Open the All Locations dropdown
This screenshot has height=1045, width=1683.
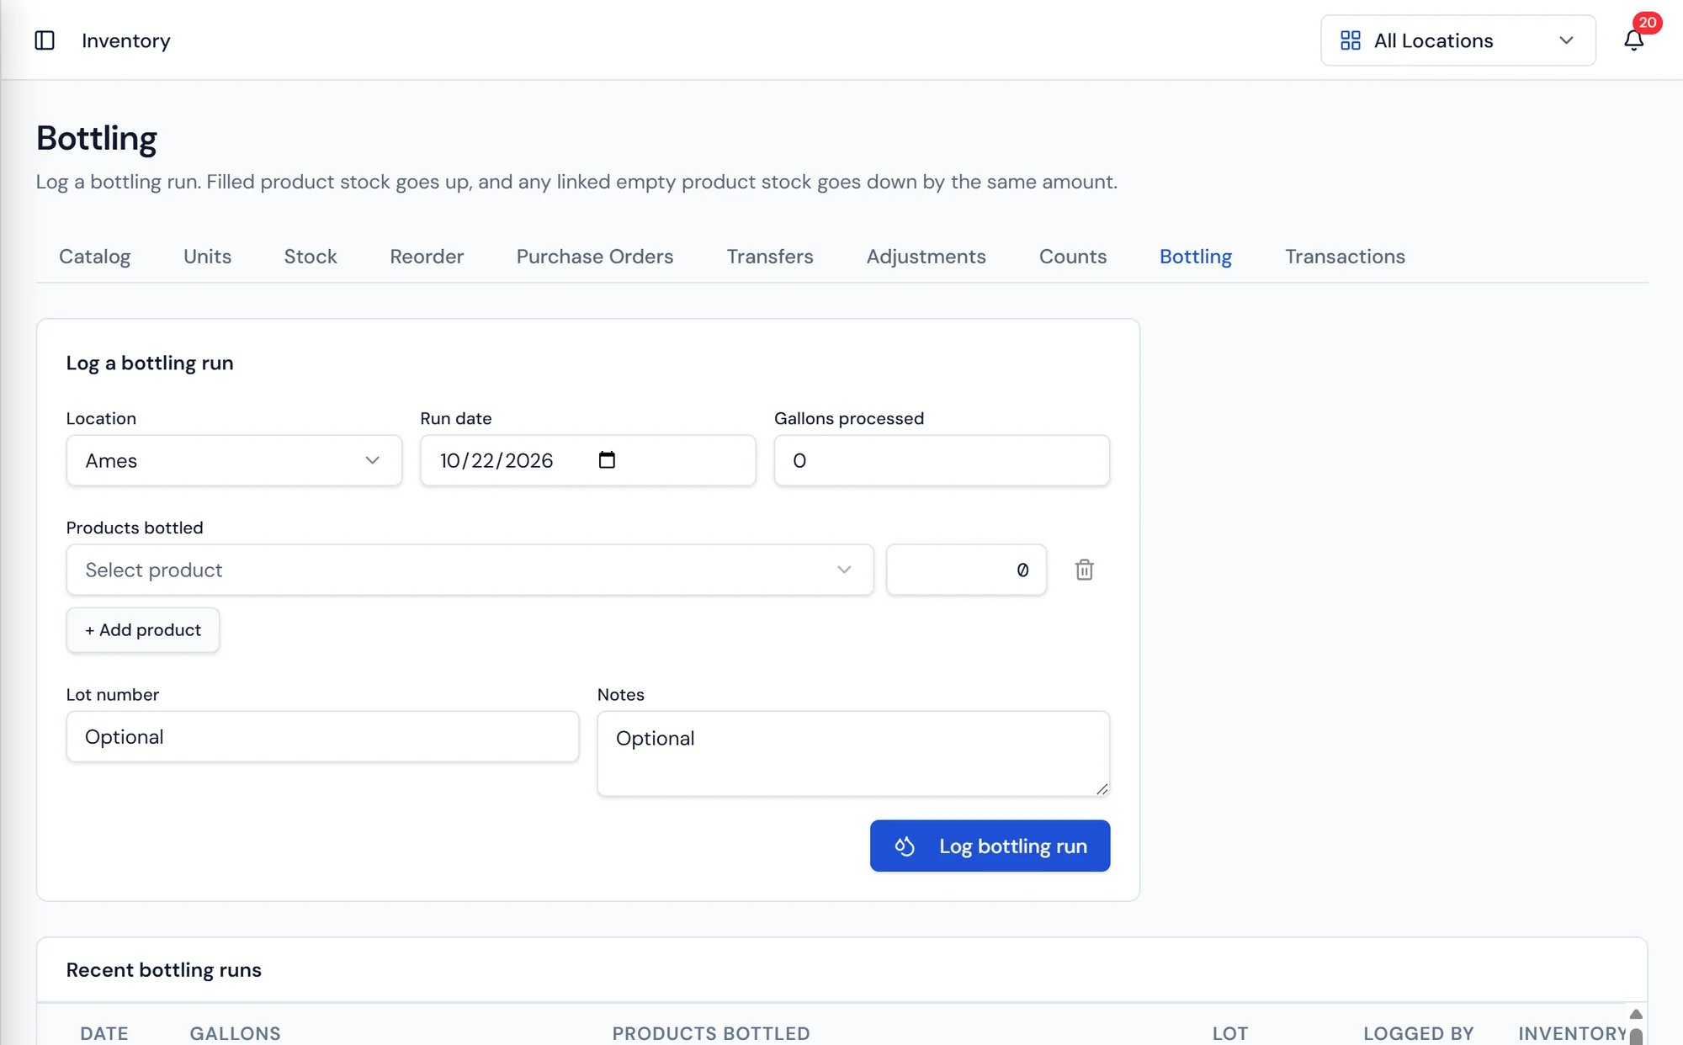click(x=1457, y=40)
